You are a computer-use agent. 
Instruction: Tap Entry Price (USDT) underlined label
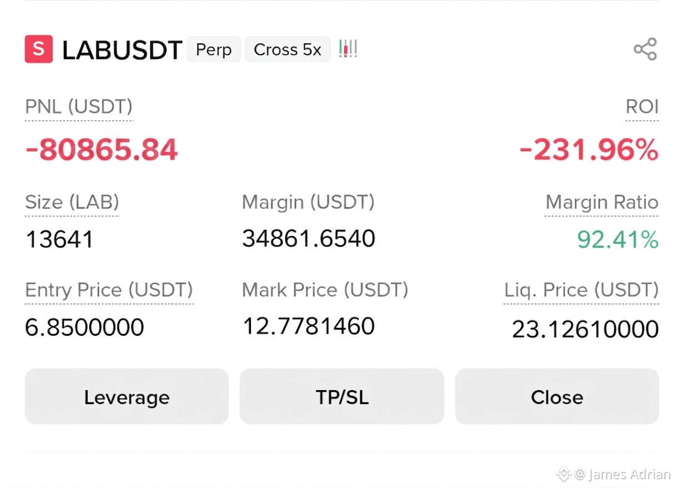coord(109,290)
